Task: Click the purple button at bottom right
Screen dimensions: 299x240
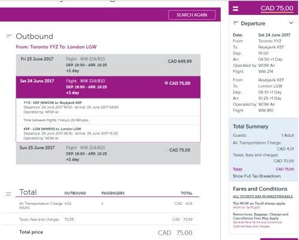Action: (x=279, y=239)
